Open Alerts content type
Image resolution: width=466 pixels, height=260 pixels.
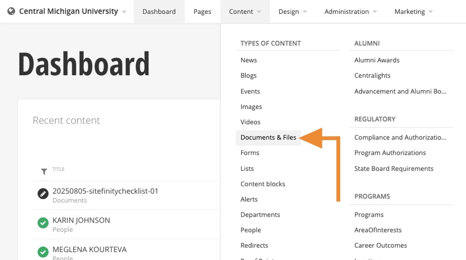[249, 199]
